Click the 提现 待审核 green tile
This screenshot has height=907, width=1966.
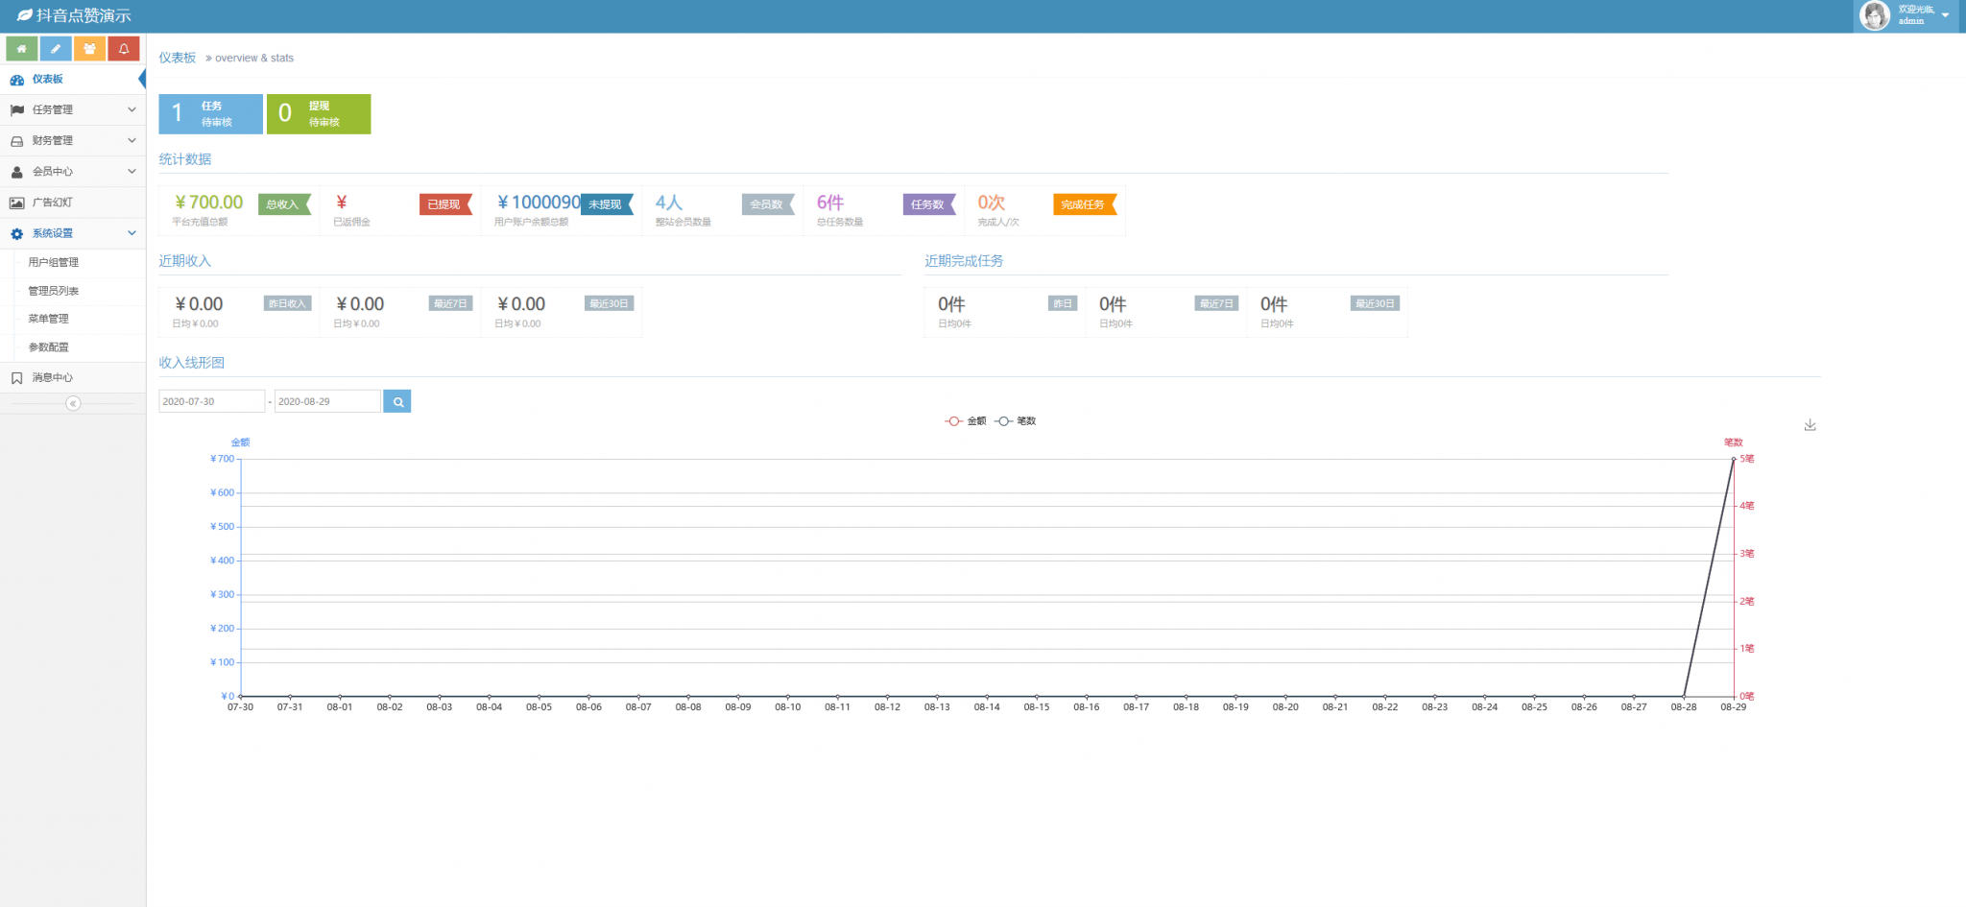pyautogui.click(x=318, y=113)
